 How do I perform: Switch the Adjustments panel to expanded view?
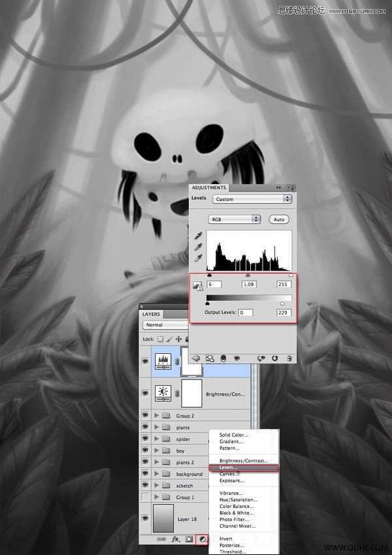[209, 358]
